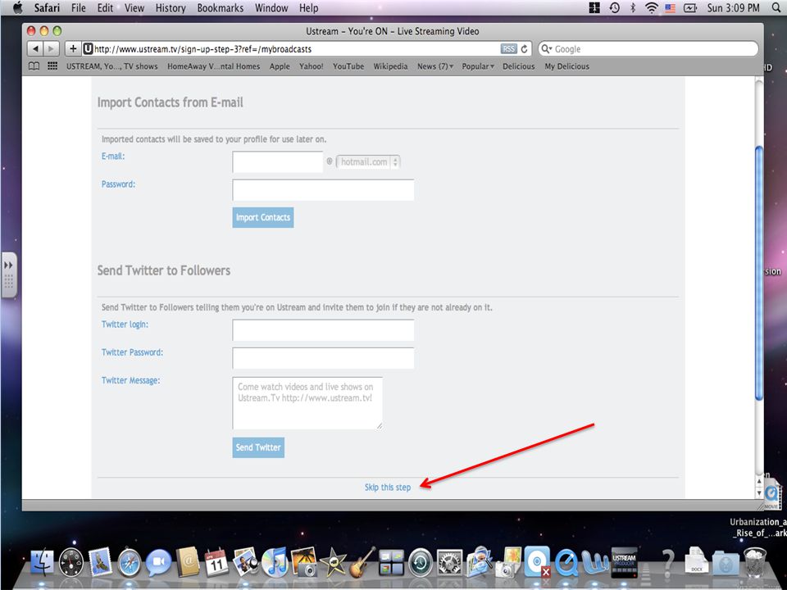Open the History menu

click(x=171, y=7)
